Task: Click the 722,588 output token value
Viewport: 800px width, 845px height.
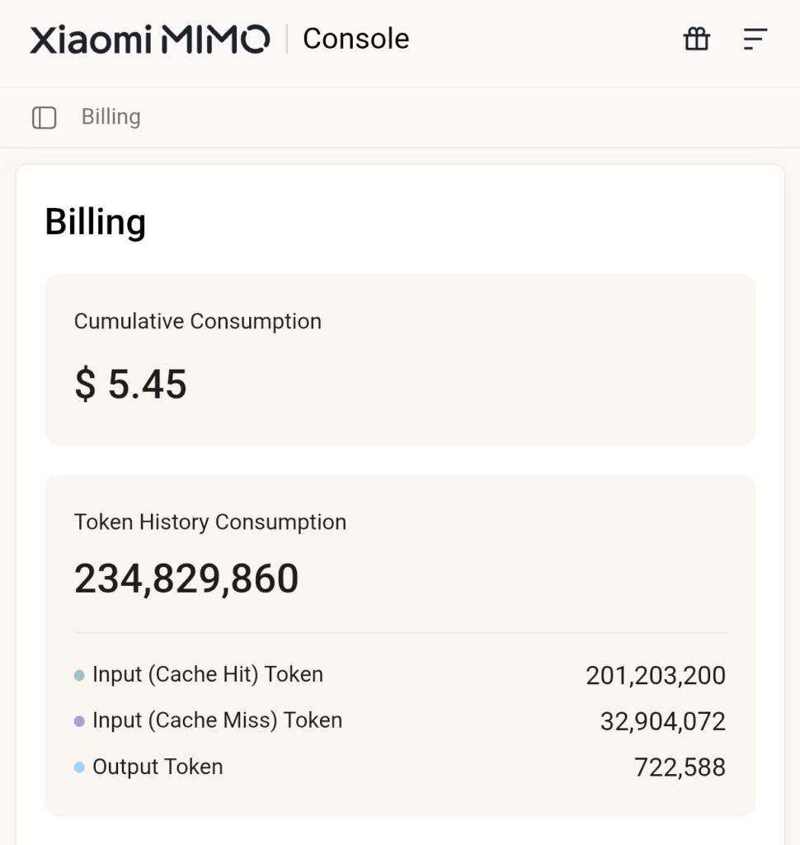Action: (680, 767)
